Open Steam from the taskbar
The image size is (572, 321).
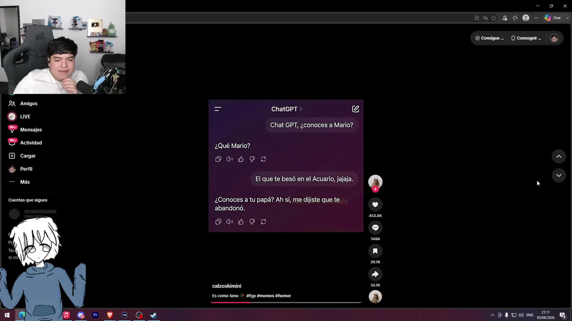click(153, 315)
